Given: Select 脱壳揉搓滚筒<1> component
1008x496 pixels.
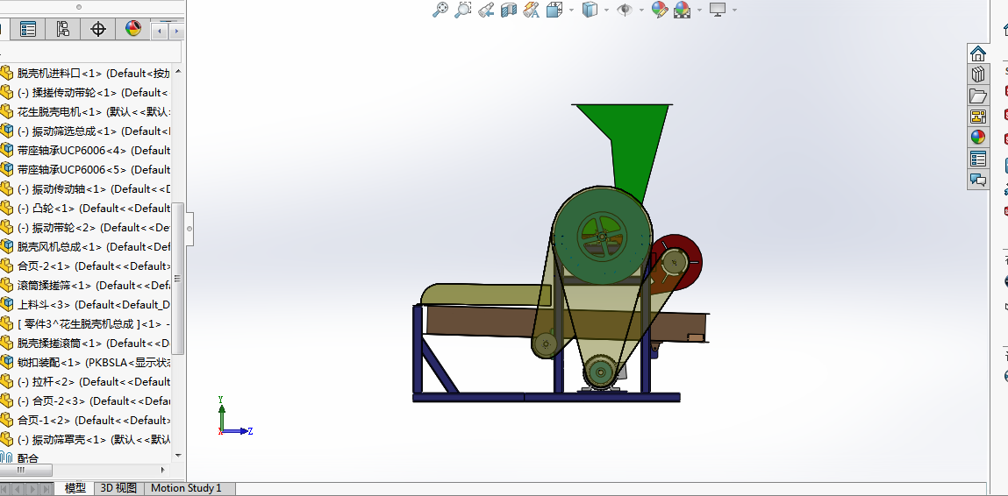Looking at the screenshot, I should coord(85,344).
